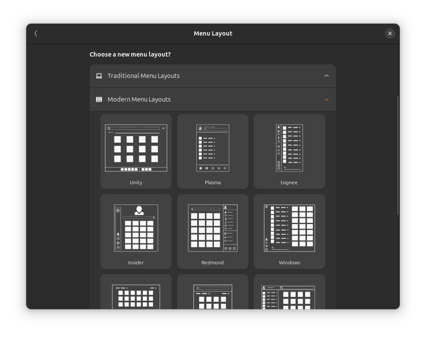This screenshot has height=338, width=426.
Task: Click the orange chevron on Modern Menu Layouts
Action: point(327,99)
